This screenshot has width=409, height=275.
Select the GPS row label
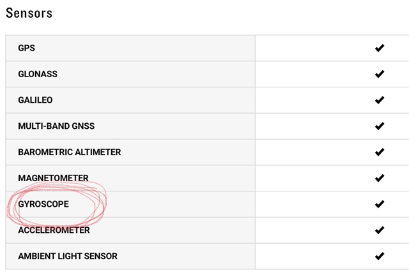point(26,48)
